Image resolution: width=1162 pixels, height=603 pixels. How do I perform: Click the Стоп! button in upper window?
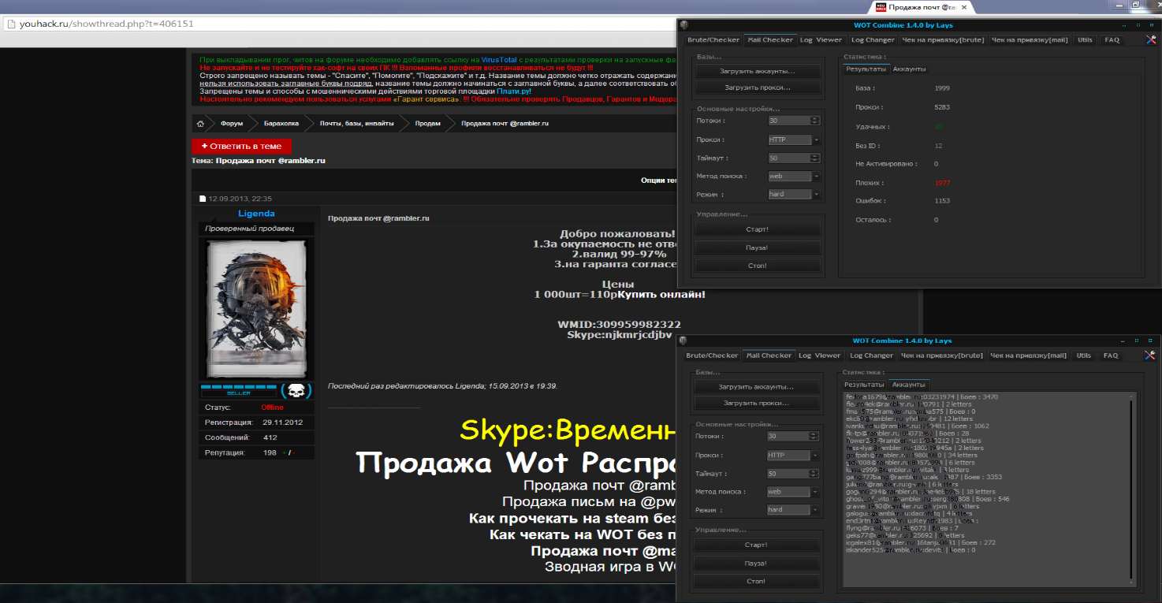(758, 266)
